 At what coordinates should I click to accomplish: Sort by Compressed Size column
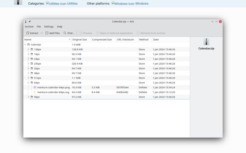pyautogui.click(x=103, y=40)
